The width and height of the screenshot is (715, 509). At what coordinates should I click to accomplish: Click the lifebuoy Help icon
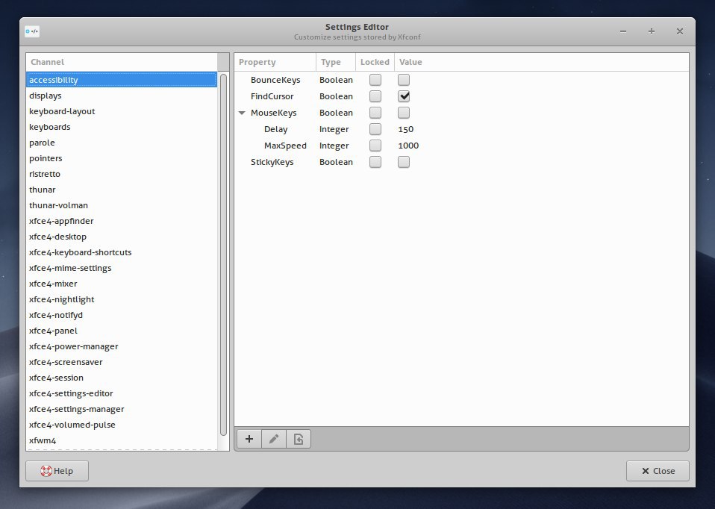click(x=46, y=471)
